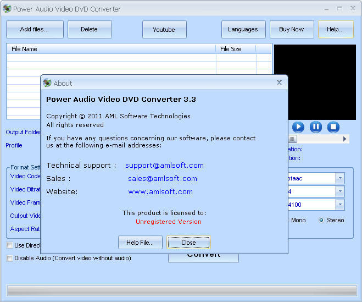The height and width of the screenshot is (302, 362).
Task: Open the Languages button
Action: click(x=243, y=29)
